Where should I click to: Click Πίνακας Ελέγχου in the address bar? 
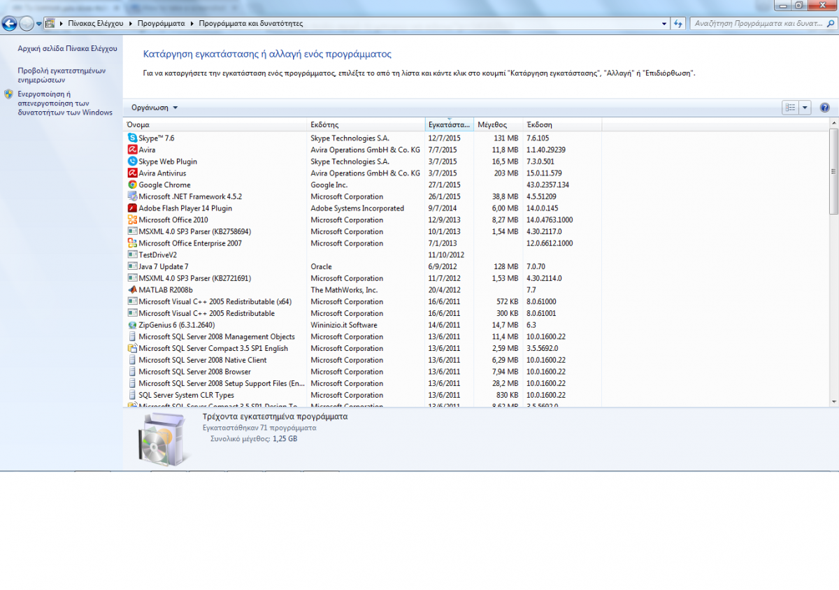pos(95,23)
